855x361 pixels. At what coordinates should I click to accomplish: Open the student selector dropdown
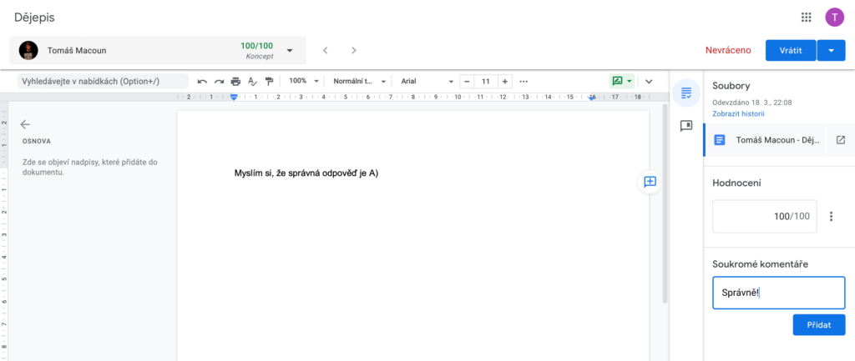(290, 50)
